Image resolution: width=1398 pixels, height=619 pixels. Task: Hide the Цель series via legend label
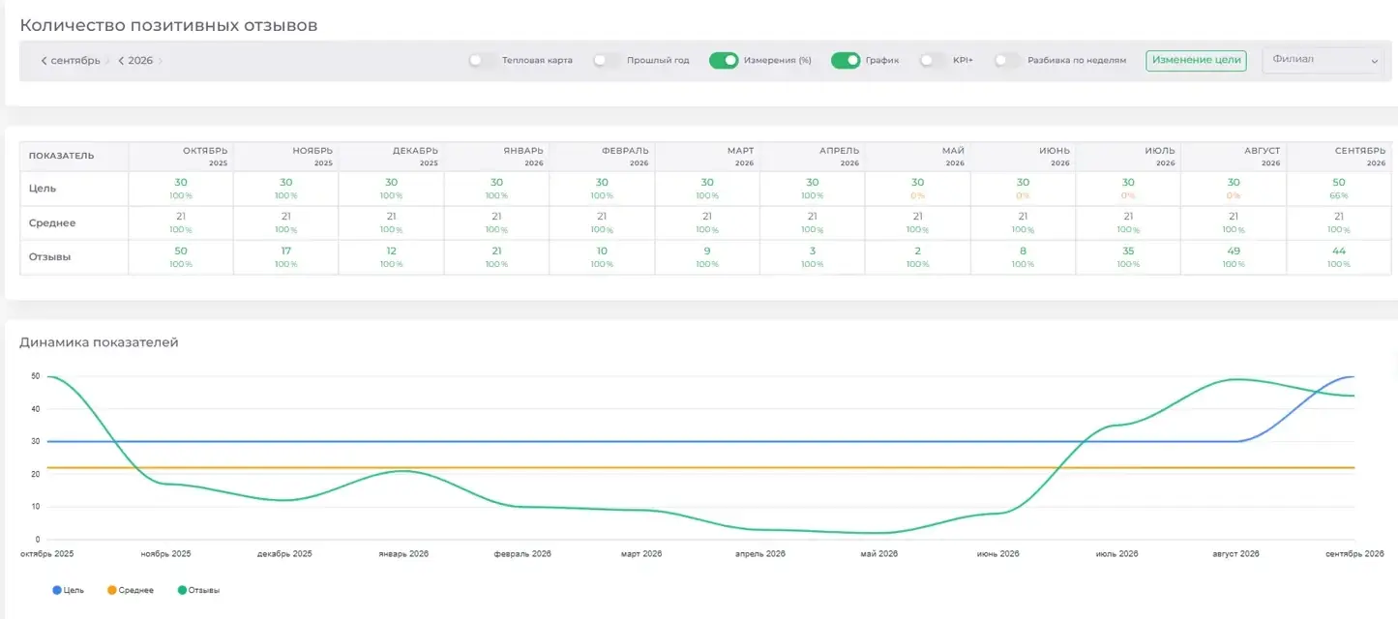click(74, 590)
